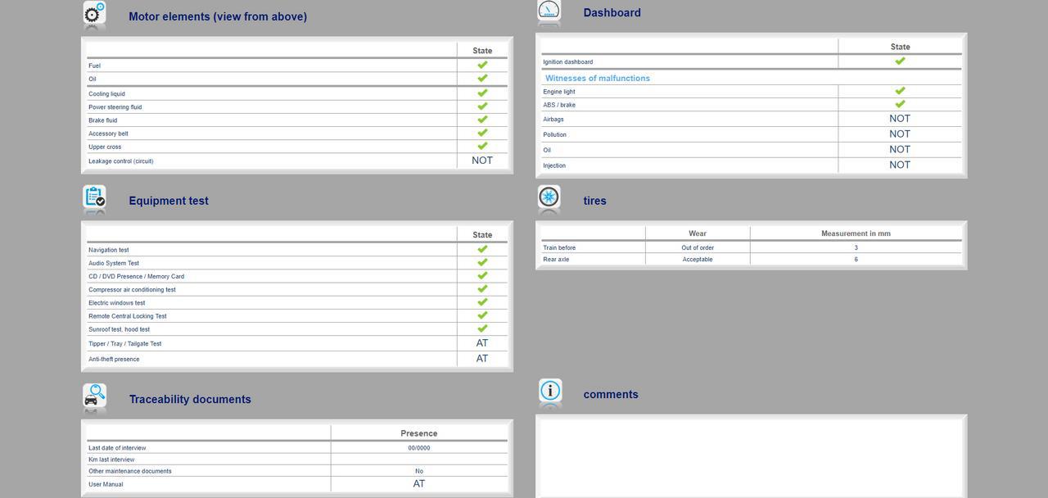Viewport: 1048px width, 498px height.
Task: Click inside the comments text box
Action: [x=751, y=457]
